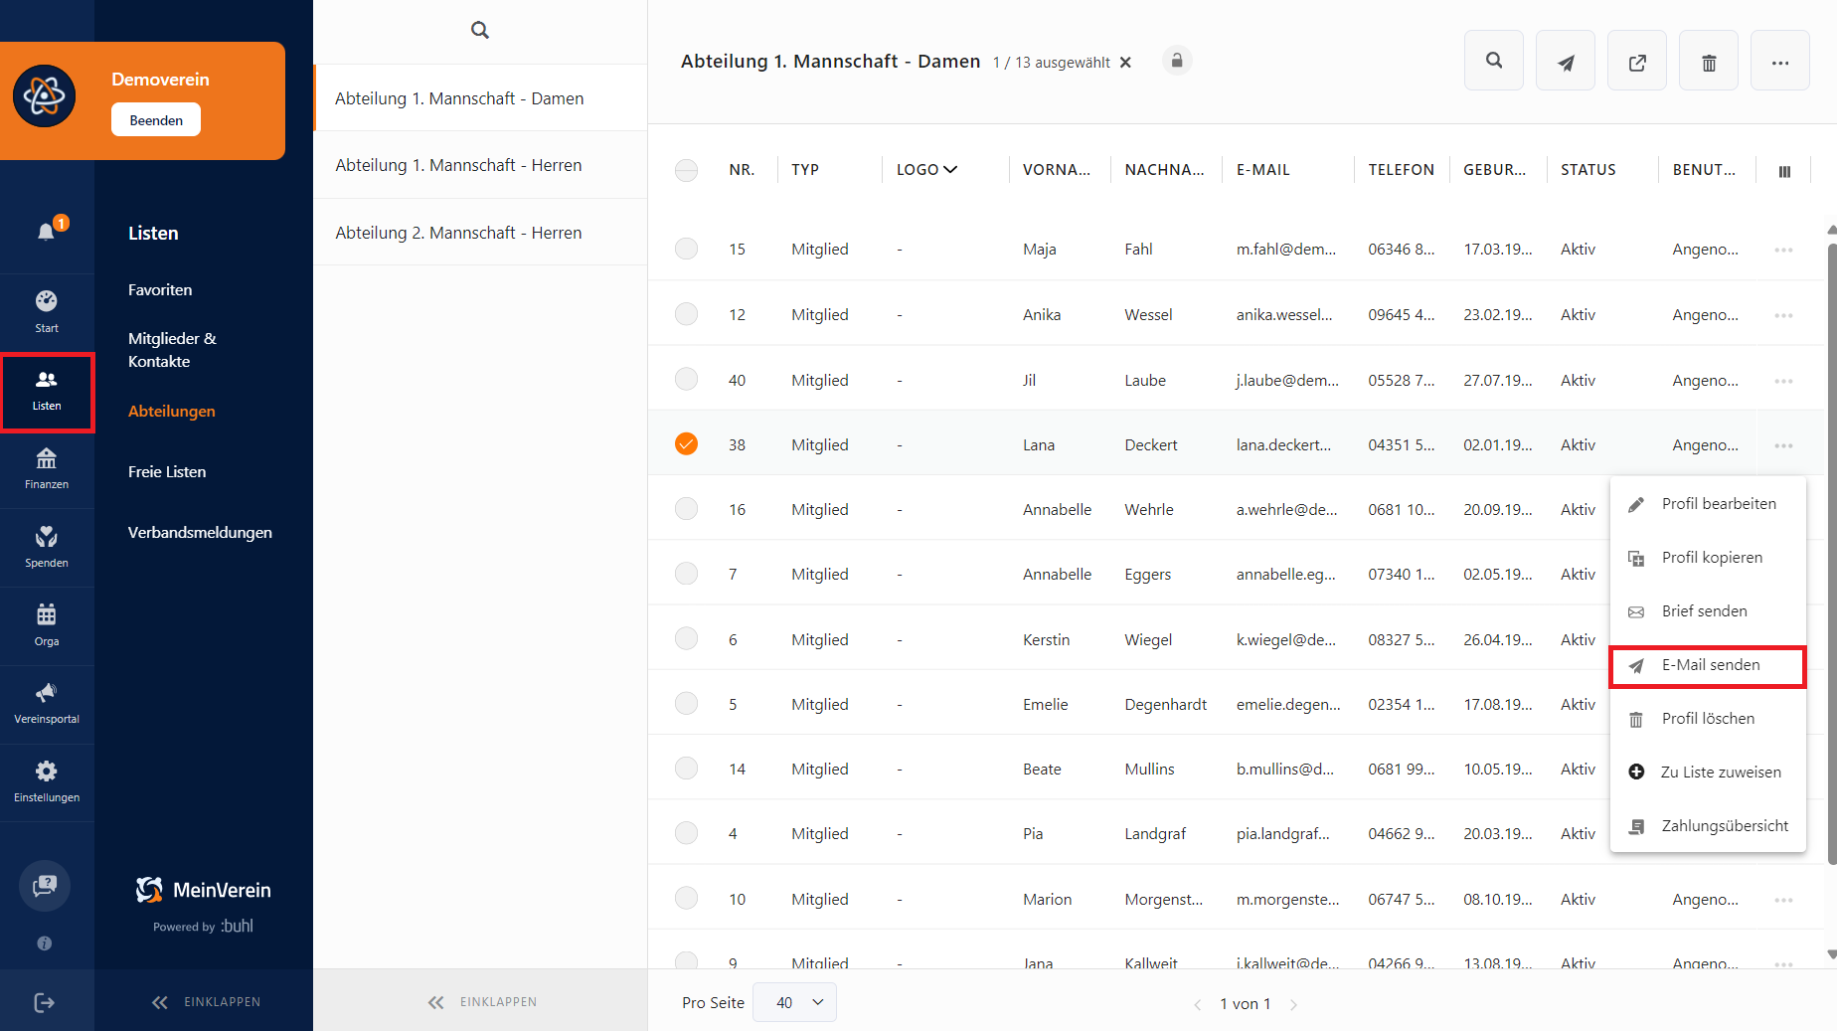Open row actions for Jil Laube
This screenshot has width=1837, height=1031.
click(x=1784, y=381)
